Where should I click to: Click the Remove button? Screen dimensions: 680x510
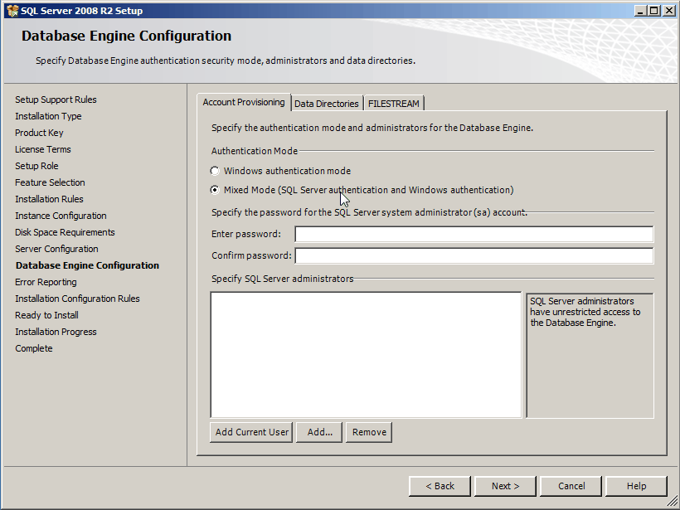click(369, 432)
